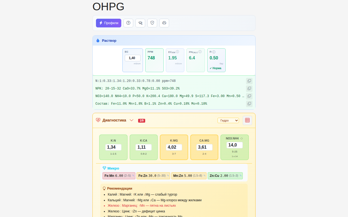Click the water drop icon near Раствор
The width and height of the screenshot is (348, 217).
click(x=98, y=40)
